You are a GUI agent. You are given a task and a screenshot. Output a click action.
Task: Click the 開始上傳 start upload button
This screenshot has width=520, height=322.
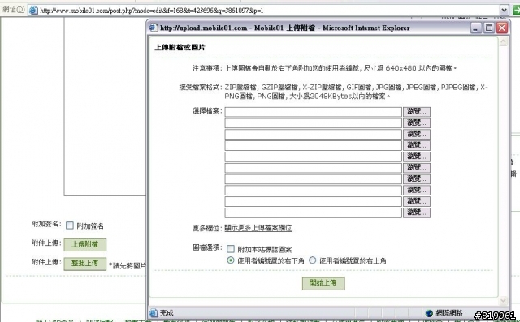pyautogui.click(x=323, y=283)
